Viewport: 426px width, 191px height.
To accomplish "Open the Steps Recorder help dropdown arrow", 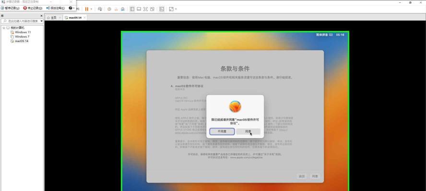I will click(73, 8).
